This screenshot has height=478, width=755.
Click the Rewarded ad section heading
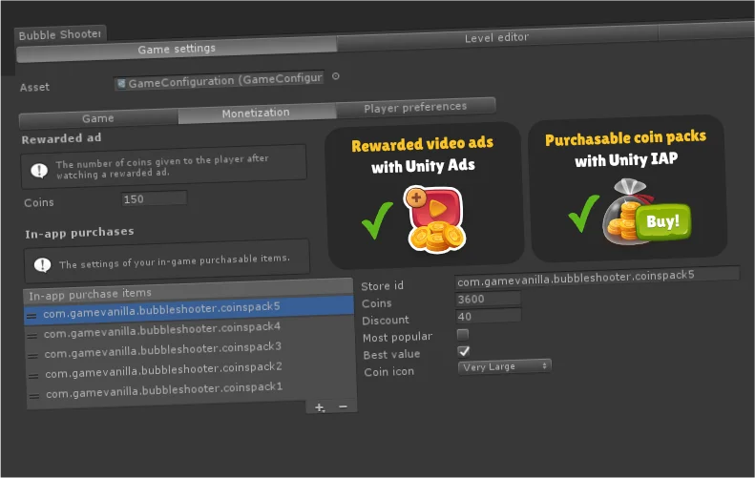(62, 138)
